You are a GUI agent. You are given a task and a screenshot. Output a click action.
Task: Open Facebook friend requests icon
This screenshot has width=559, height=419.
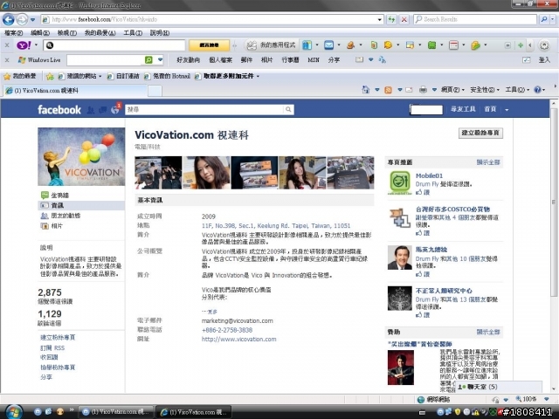91,110
